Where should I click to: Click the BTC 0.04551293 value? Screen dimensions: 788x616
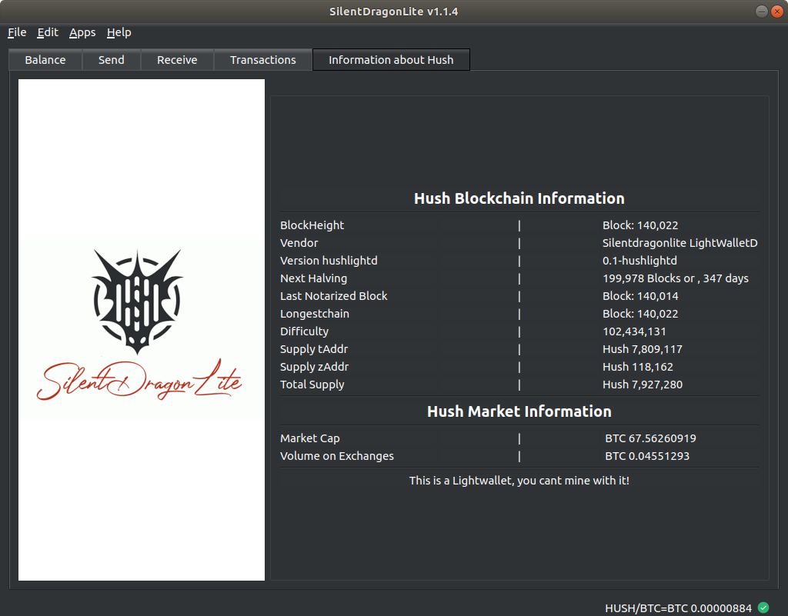647,456
